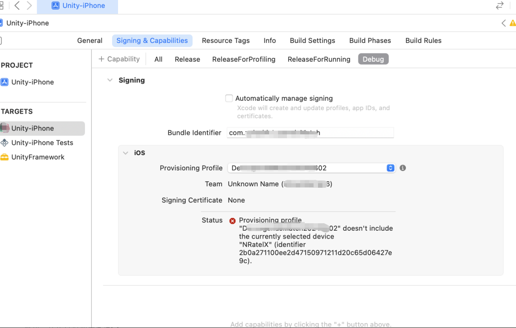Select Unity-iPhone Tests target
Screen dimensions: 516x328
42,143
